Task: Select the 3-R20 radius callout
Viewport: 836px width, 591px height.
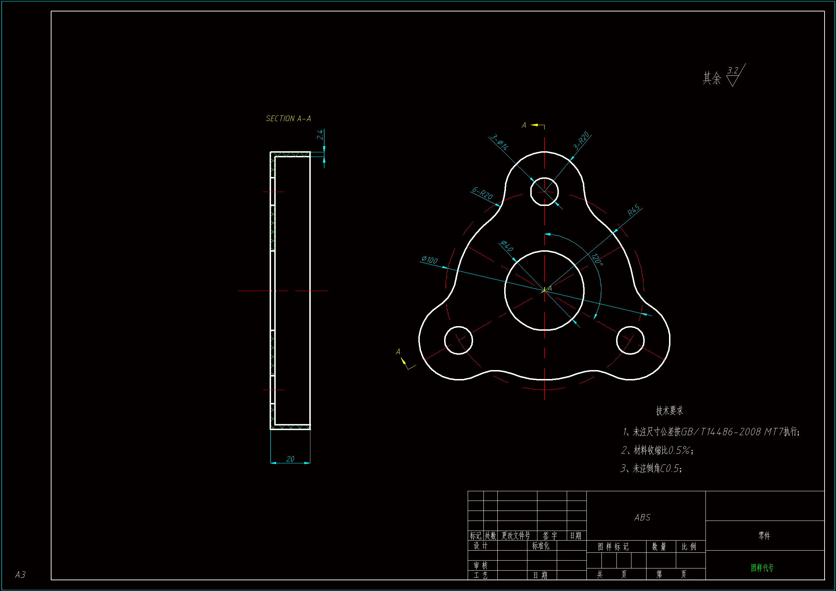Action: tap(581, 141)
